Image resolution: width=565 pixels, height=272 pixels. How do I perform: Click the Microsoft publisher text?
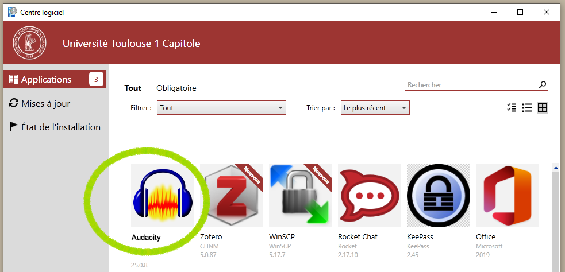[x=489, y=246]
